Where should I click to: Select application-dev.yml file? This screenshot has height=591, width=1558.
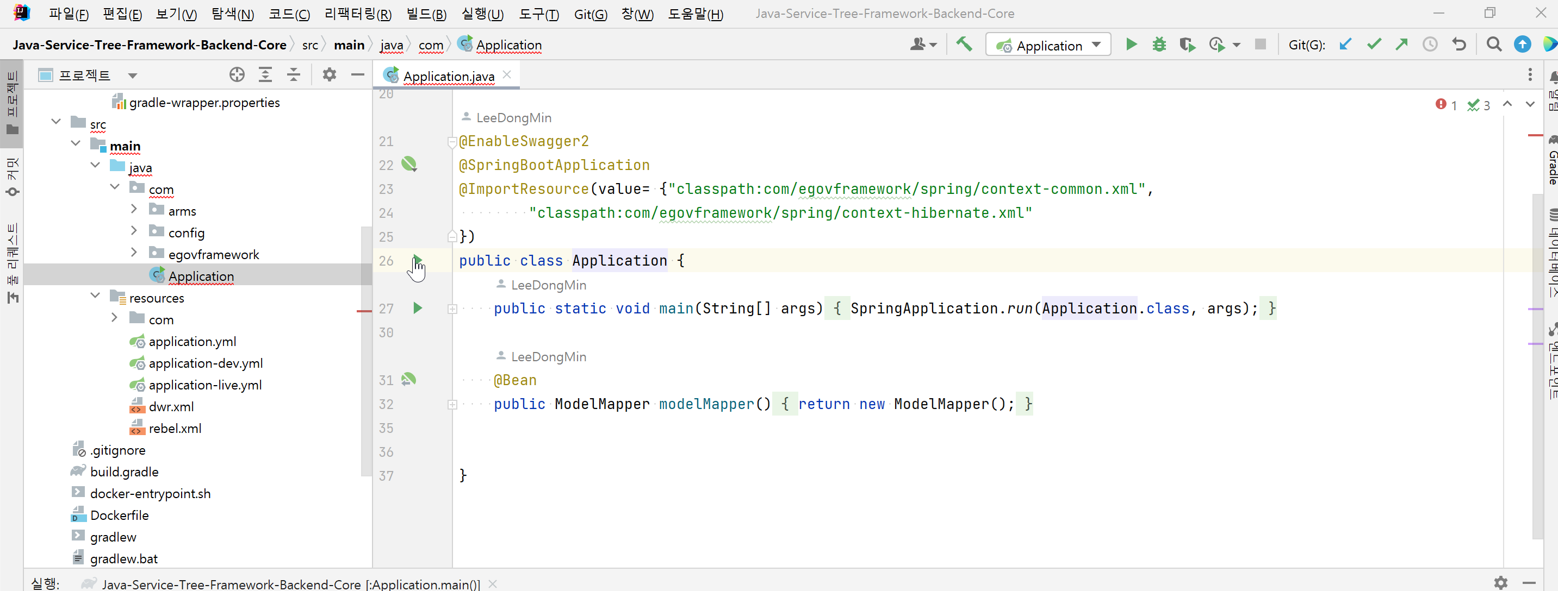click(206, 363)
